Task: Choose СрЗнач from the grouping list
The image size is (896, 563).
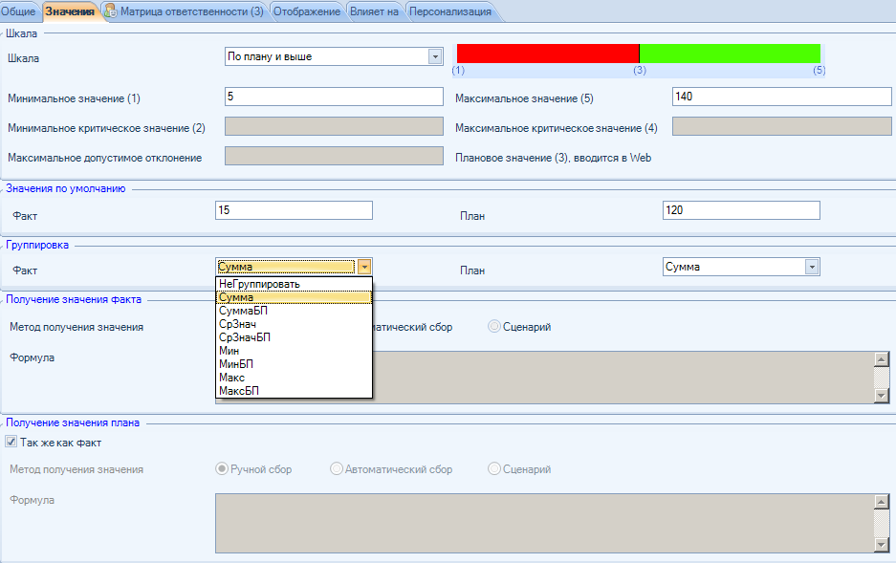Action: [x=237, y=324]
